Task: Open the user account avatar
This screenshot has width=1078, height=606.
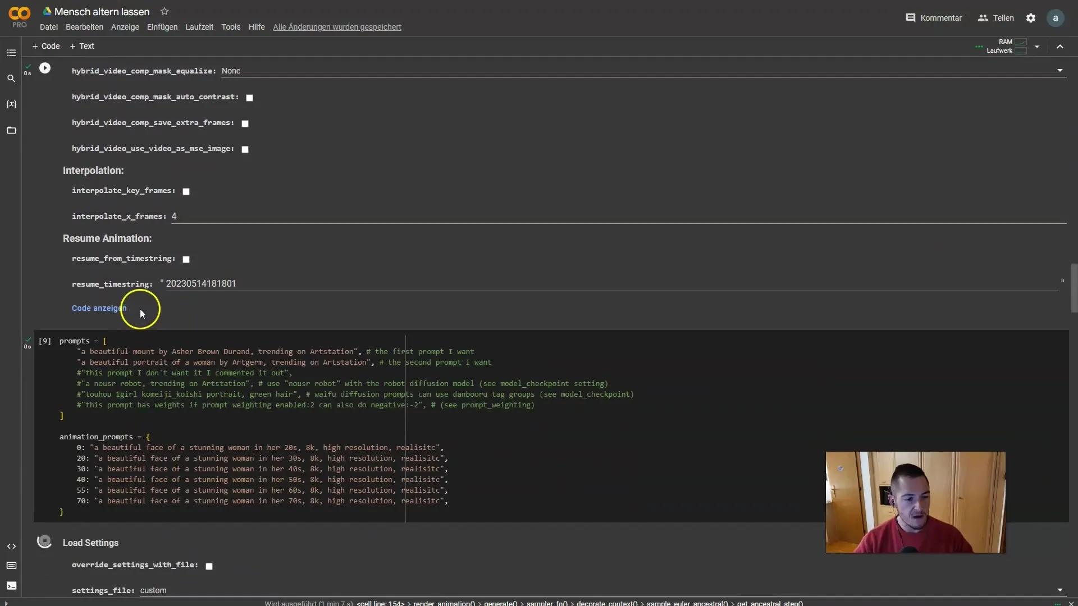Action: 1056,18
